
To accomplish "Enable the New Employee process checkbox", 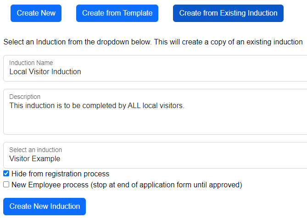I will pos(6,185).
